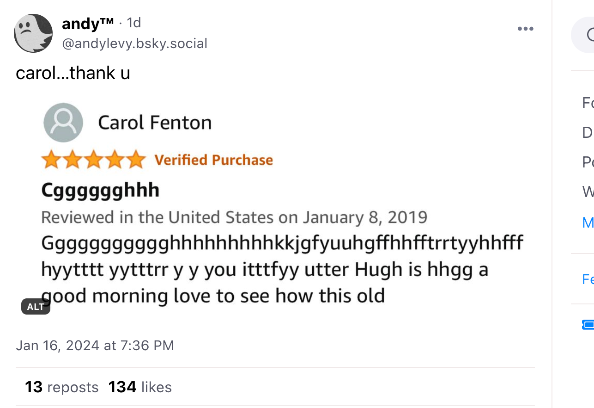The image size is (594, 408).
Task: Click the Jan 16, 2024 post timestamp
Action: click(95, 346)
